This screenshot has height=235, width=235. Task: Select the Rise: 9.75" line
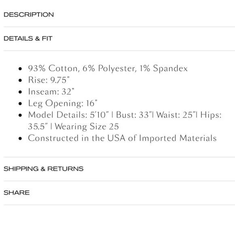(49, 80)
